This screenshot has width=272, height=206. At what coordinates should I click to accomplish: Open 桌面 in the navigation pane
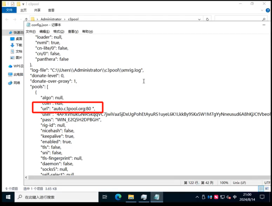click(16, 39)
